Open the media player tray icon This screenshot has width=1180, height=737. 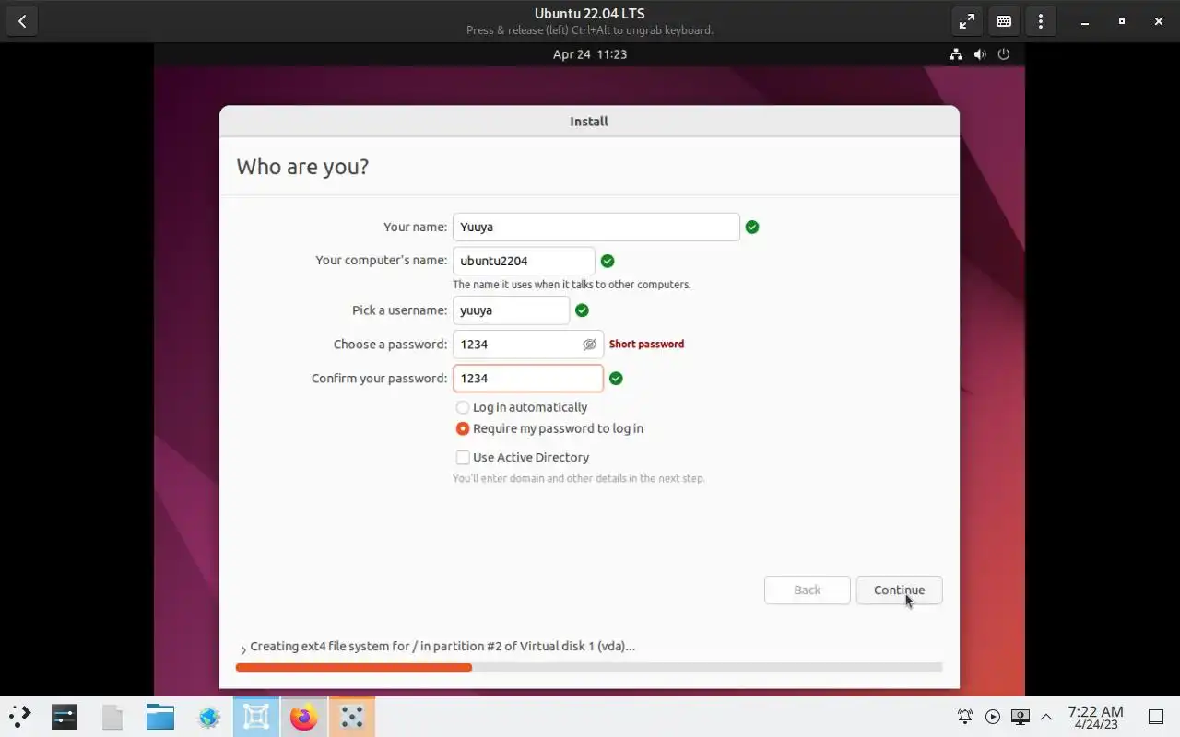[993, 717]
